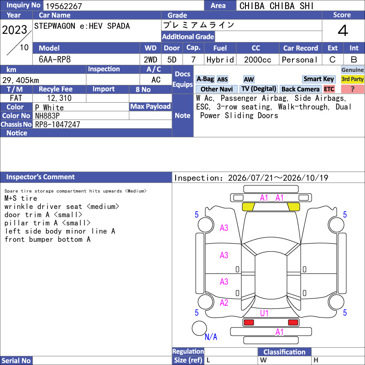Click the N/A spare tire circle
The height and width of the screenshot is (365, 365).
coord(199,328)
